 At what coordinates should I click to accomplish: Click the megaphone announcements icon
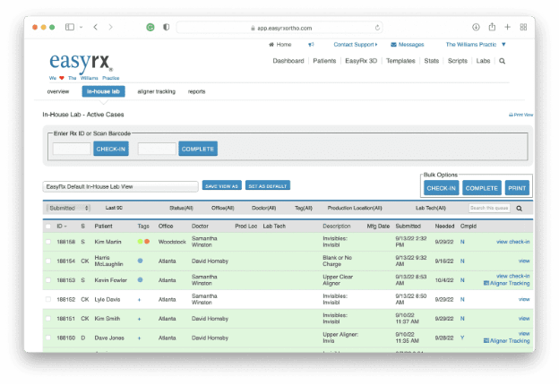pyautogui.click(x=311, y=45)
